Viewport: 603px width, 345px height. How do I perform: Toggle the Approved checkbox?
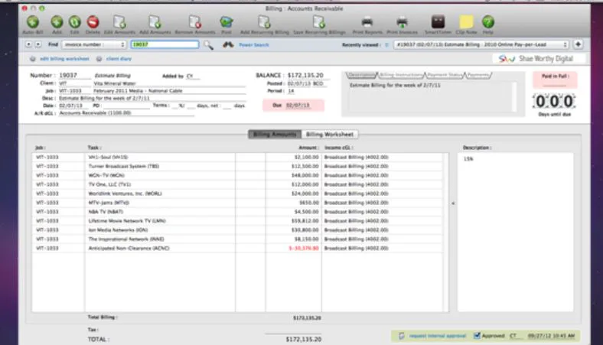point(477,335)
